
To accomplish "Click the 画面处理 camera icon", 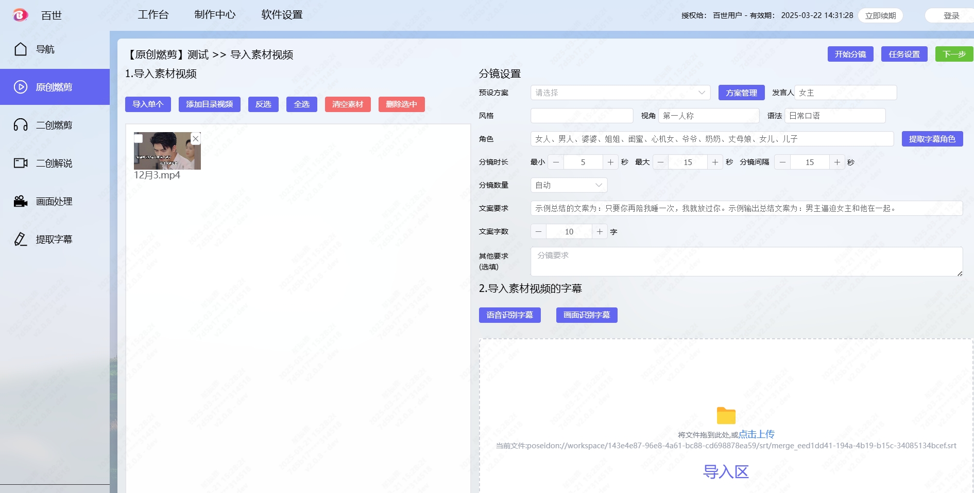I will coord(21,202).
